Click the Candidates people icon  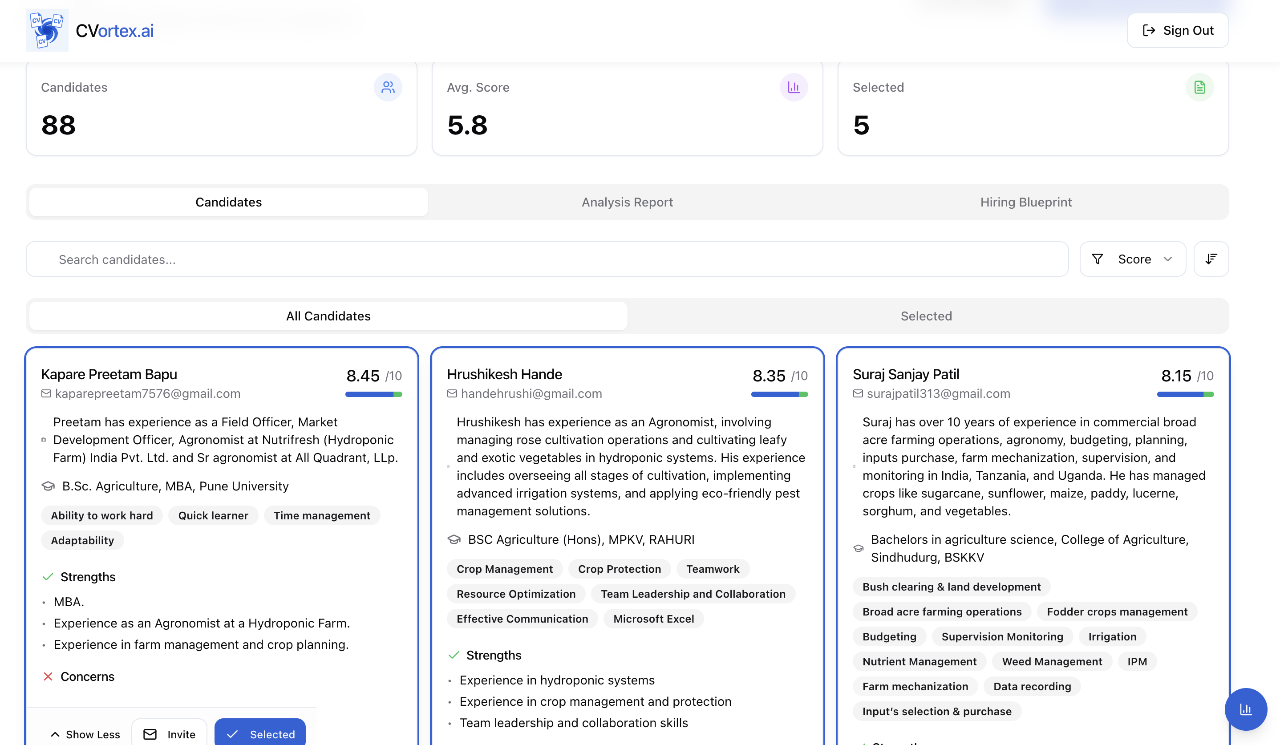pyautogui.click(x=388, y=87)
